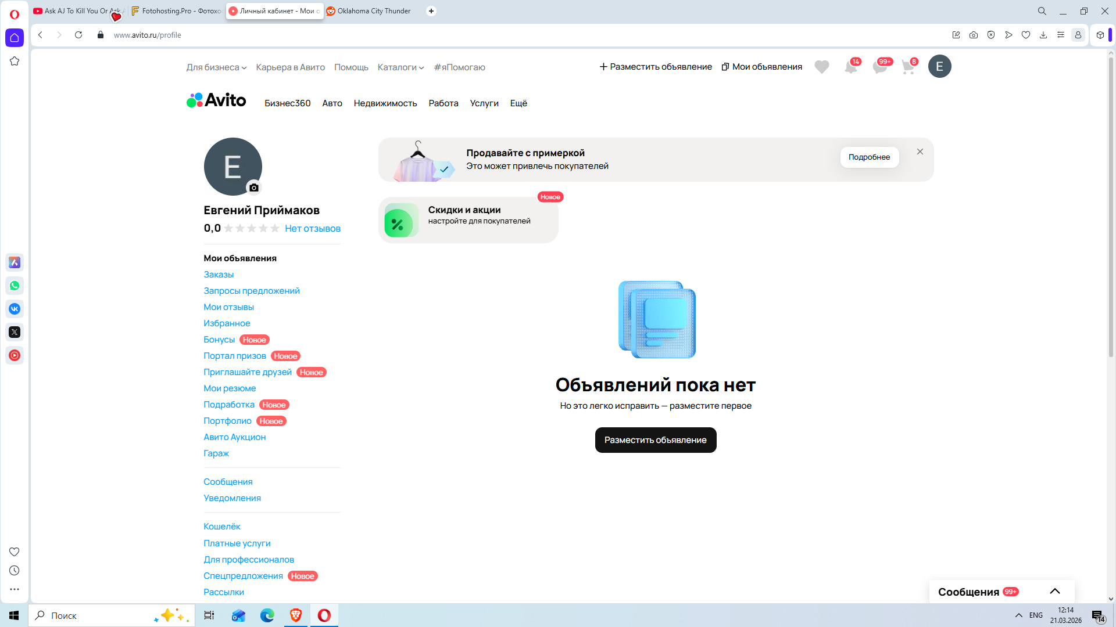Click the black "Разместить объявление" button

(655, 440)
